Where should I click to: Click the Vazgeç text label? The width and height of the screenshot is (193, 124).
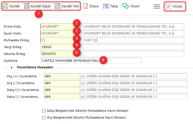click(177, 6)
